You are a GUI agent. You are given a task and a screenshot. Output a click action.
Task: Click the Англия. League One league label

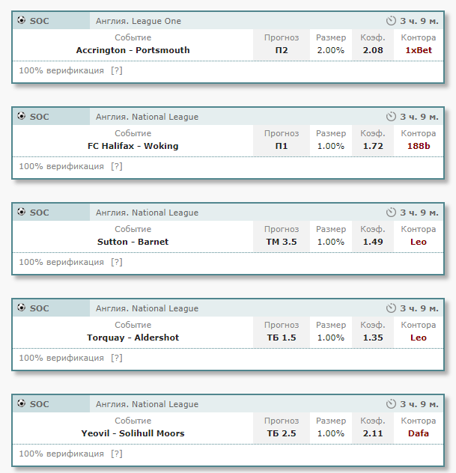tap(139, 21)
